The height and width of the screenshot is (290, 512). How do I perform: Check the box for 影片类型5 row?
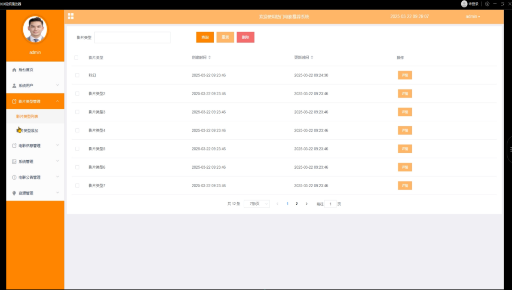(77, 149)
